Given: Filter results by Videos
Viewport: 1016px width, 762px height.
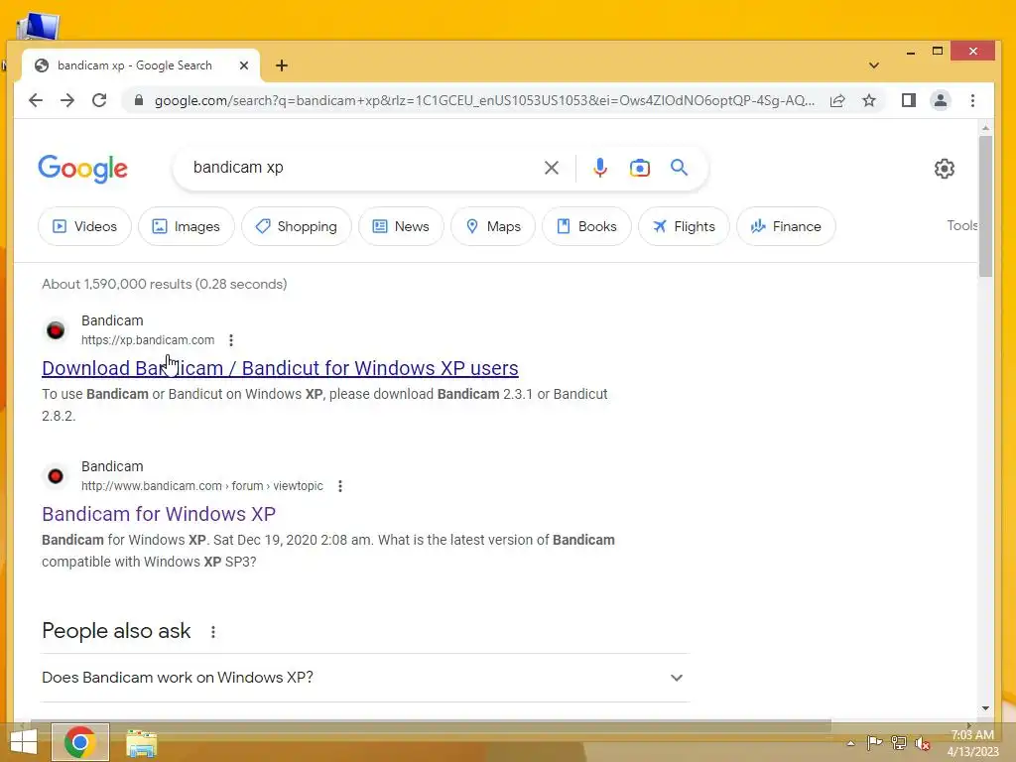Looking at the screenshot, I should 85,226.
